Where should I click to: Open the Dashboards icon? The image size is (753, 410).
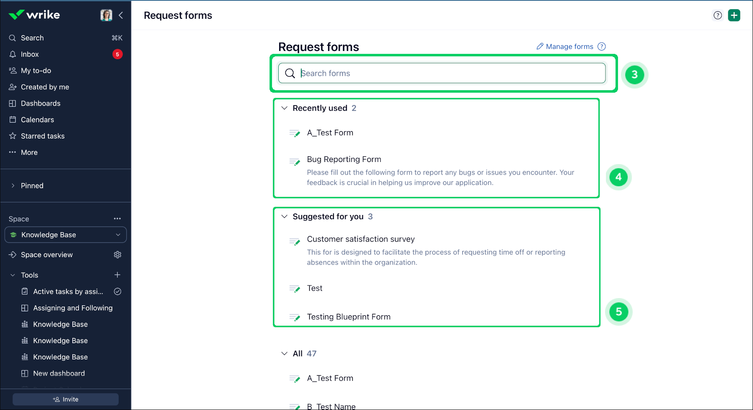point(13,103)
